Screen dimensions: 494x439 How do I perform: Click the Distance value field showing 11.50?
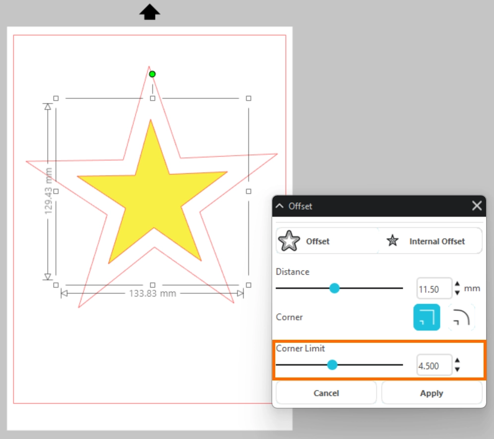tap(434, 288)
